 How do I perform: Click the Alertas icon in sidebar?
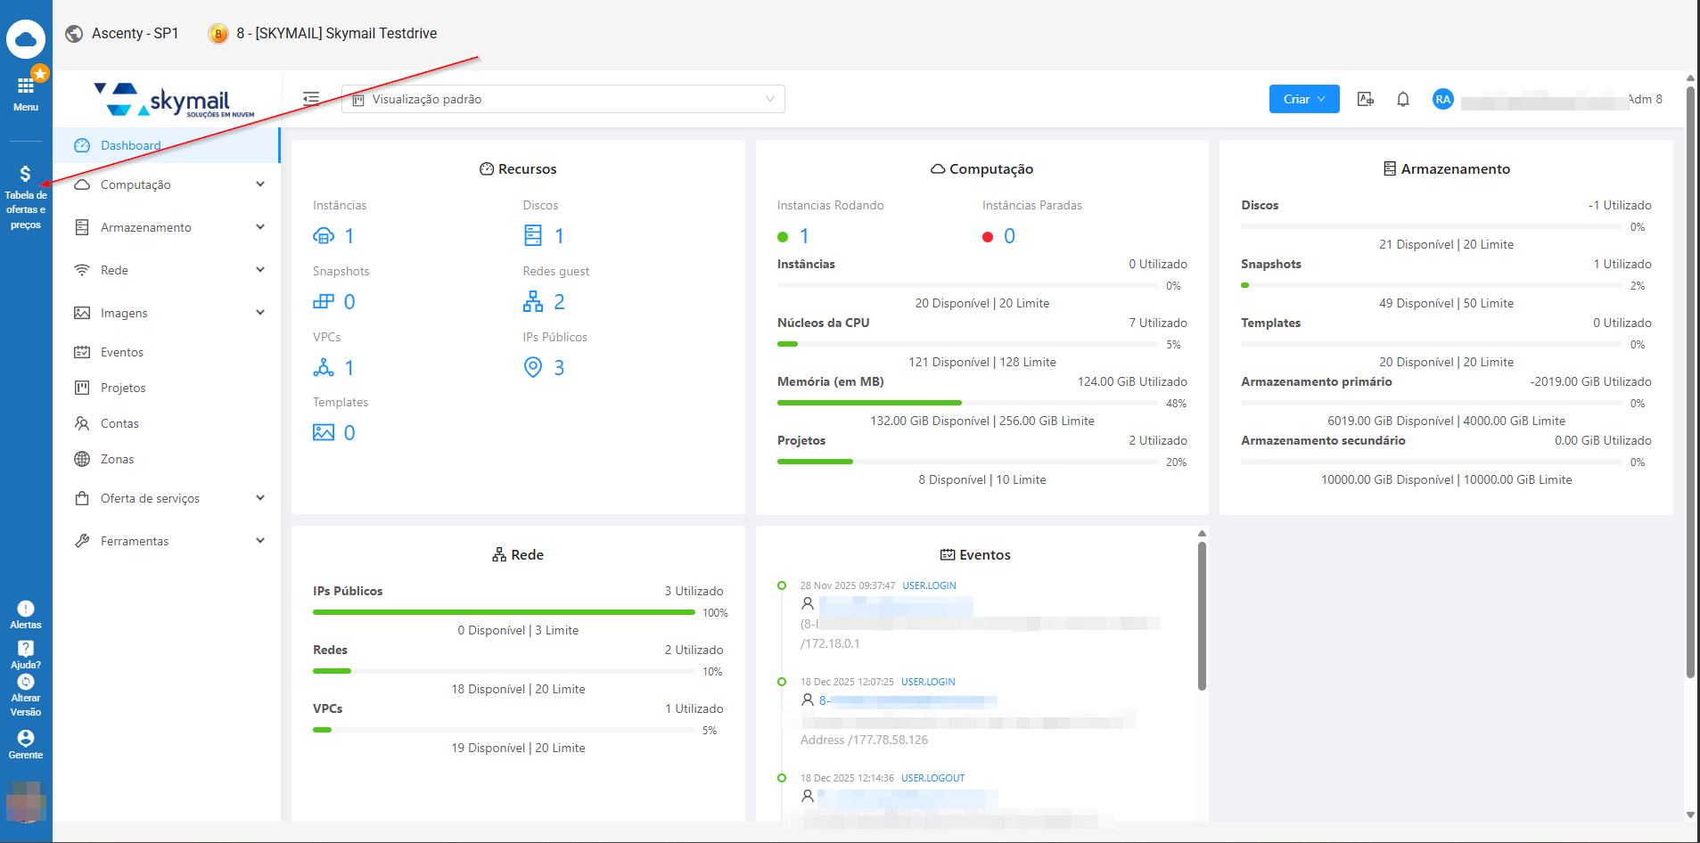click(26, 610)
